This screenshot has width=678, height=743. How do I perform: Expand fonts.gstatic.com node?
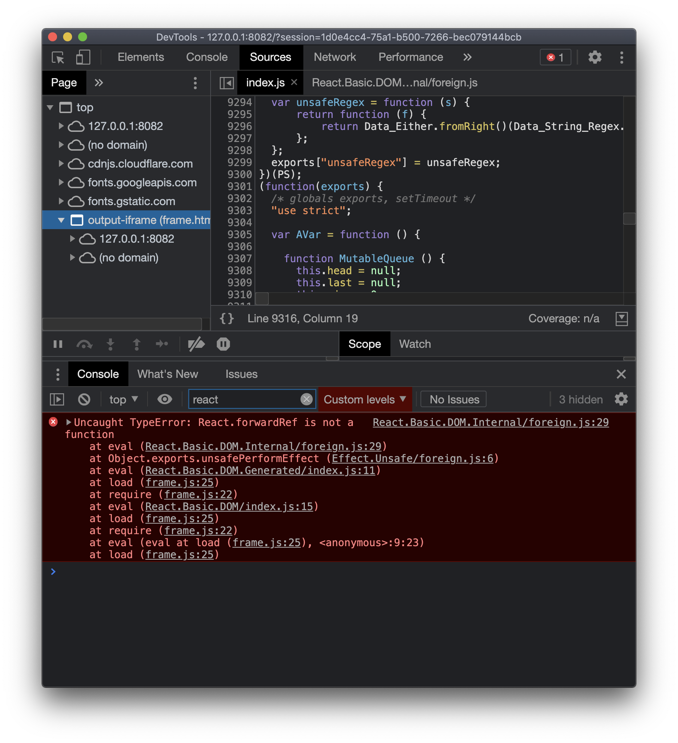coord(61,201)
